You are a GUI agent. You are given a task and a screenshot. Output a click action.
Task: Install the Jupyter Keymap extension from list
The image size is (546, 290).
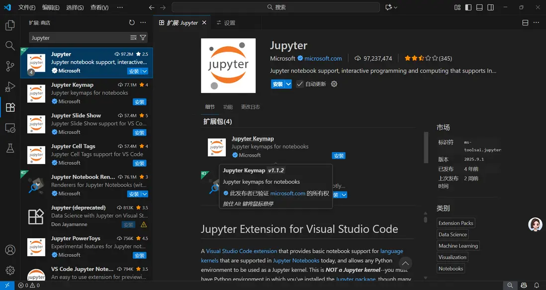click(x=139, y=102)
